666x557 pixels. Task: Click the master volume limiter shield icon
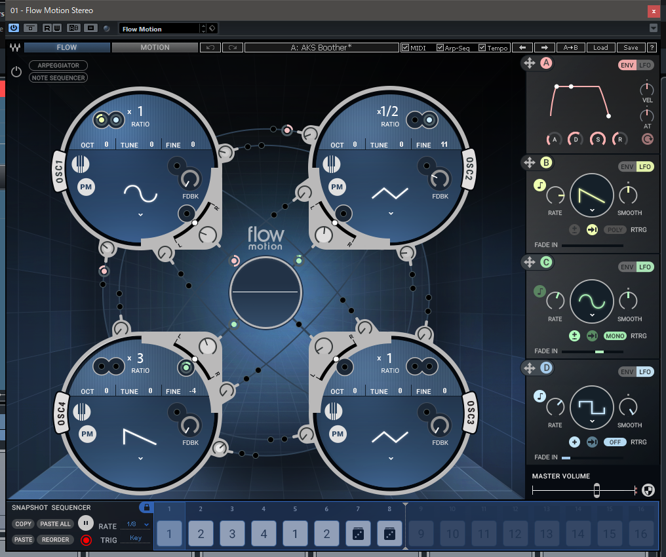(x=648, y=490)
